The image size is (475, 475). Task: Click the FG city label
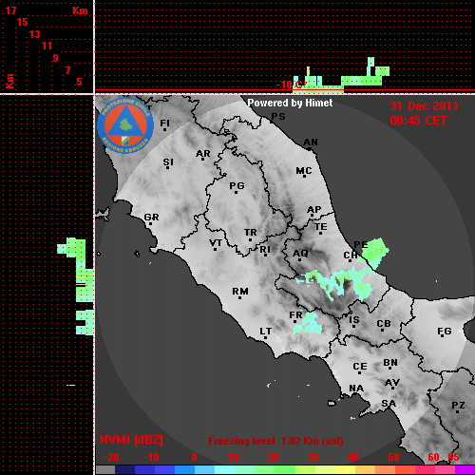445,332
